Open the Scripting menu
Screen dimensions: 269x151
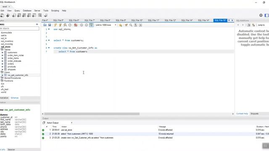pyautogui.click(x=55, y=10)
